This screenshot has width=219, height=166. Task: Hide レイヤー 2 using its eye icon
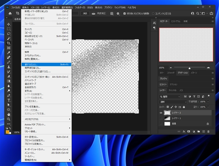[161, 113]
